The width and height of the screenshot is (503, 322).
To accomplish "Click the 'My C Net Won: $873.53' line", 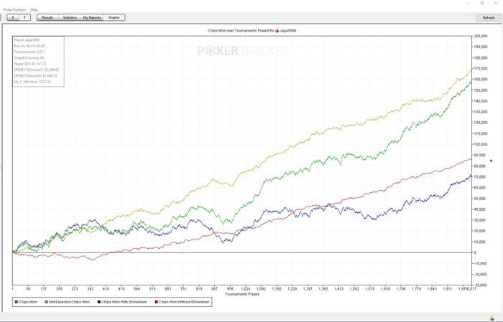I will [32, 82].
